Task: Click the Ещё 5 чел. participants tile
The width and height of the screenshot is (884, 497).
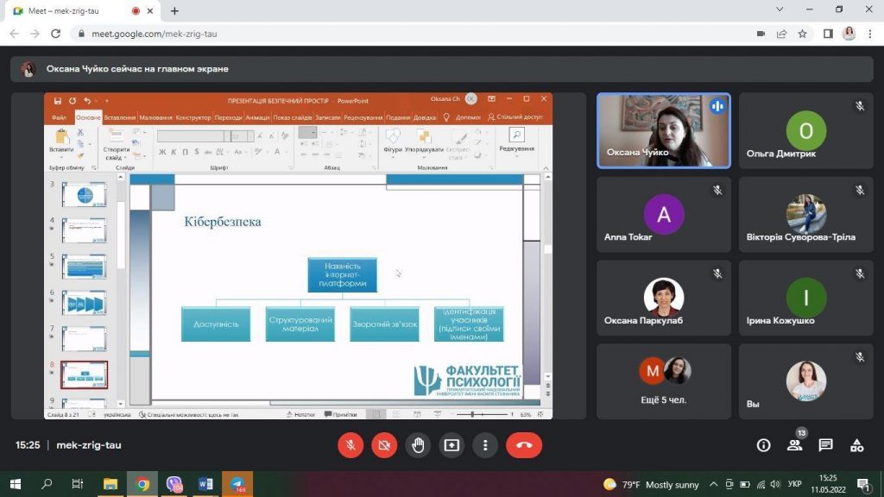Action: pos(664,381)
